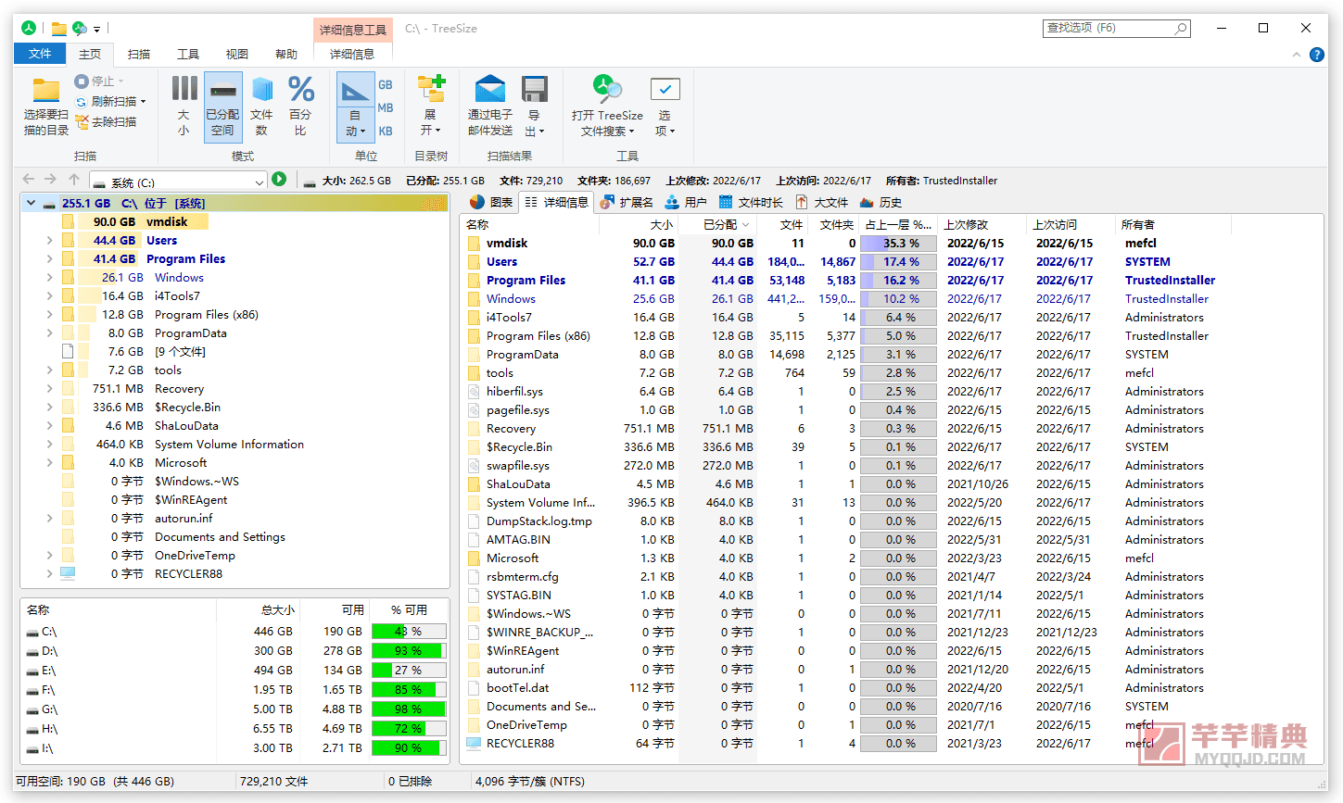This screenshot has height=803, width=1343.
Task: Select the 百分比 percent mode
Action: click(x=300, y=106)
